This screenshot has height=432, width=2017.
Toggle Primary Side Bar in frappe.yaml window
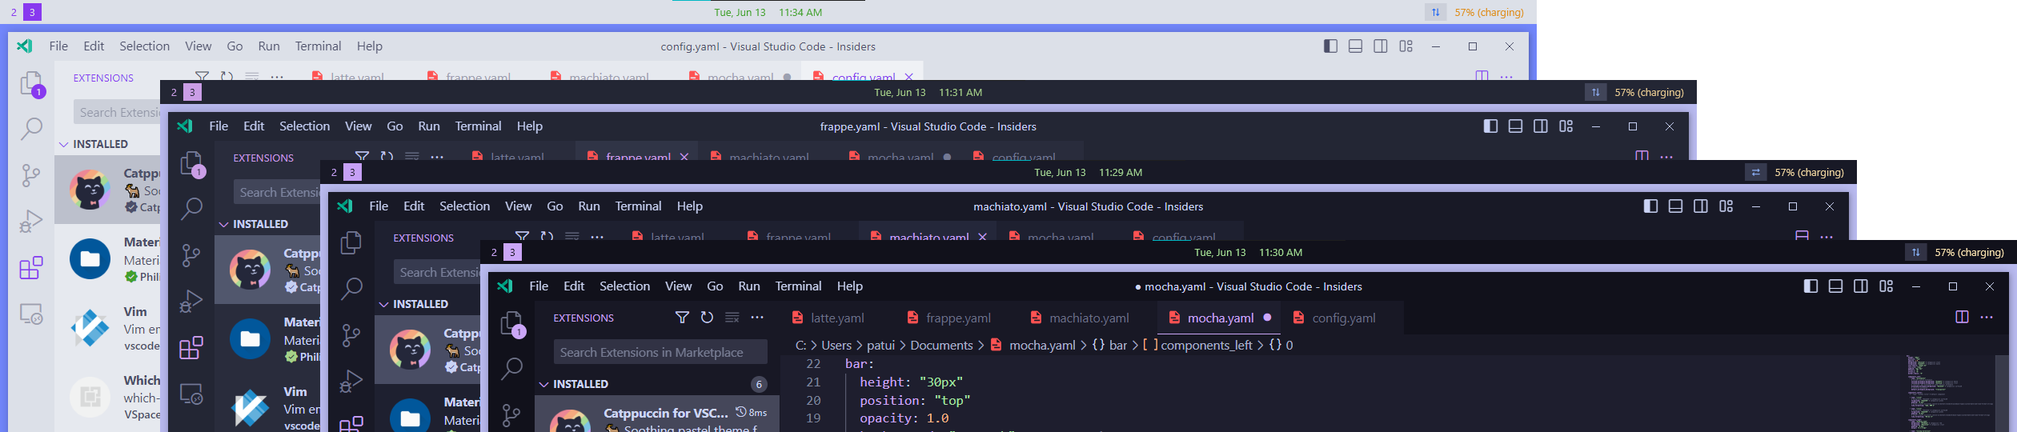(x=1490, y=126)
